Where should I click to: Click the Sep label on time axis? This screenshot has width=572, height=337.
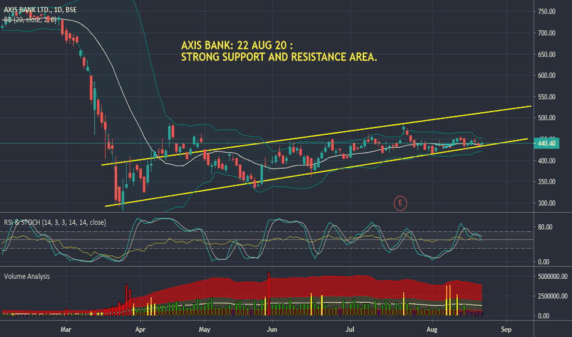pyautogui.click(x=506, y=330)
